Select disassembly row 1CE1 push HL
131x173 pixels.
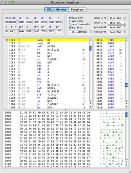[48, 40]
